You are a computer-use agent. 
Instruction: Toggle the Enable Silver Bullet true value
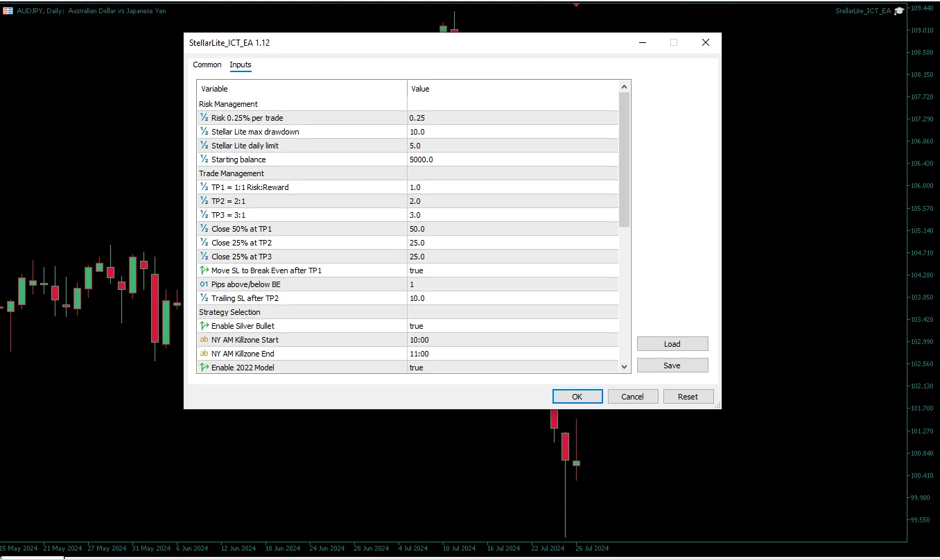pos(513,326)
